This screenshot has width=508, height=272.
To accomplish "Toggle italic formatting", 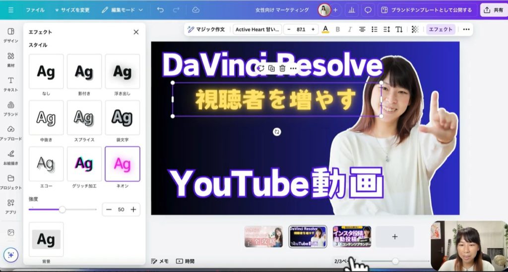I will [350, 29].
